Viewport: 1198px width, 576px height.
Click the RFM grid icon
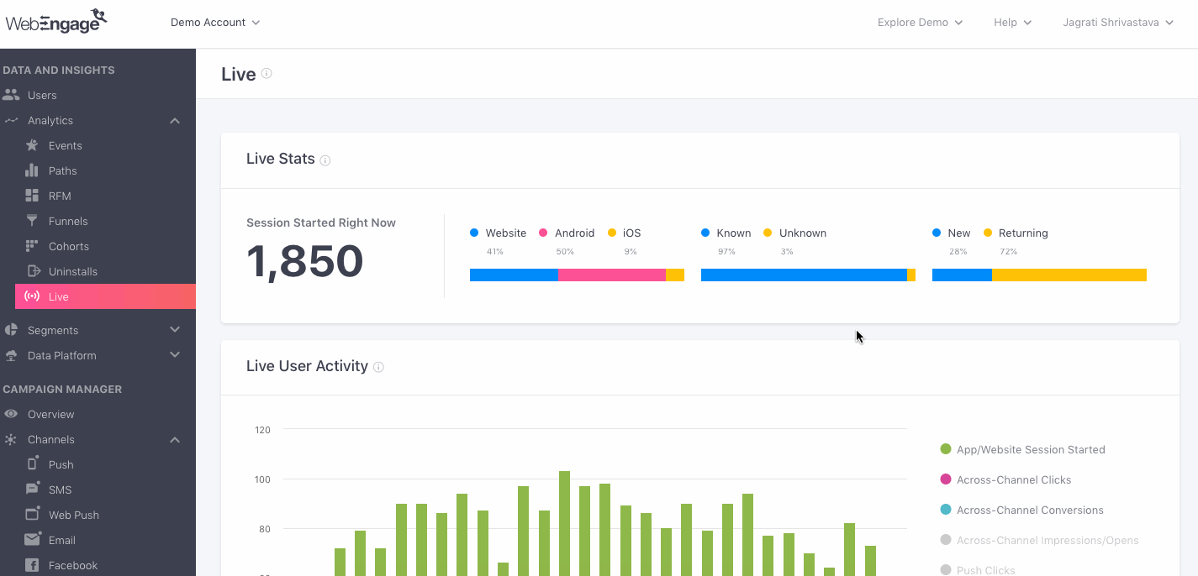coord(32,196)
